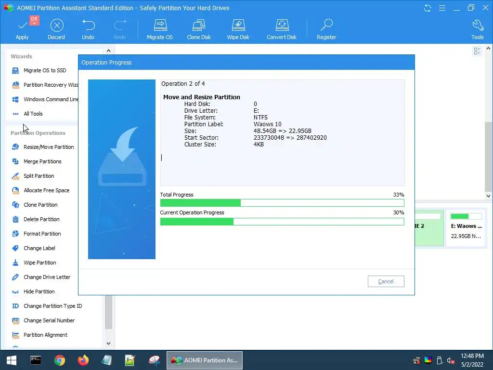Viewport: 493px width, 370px height.
Task: Select the E: Waows partition block
Action: (x=466, y=228)
